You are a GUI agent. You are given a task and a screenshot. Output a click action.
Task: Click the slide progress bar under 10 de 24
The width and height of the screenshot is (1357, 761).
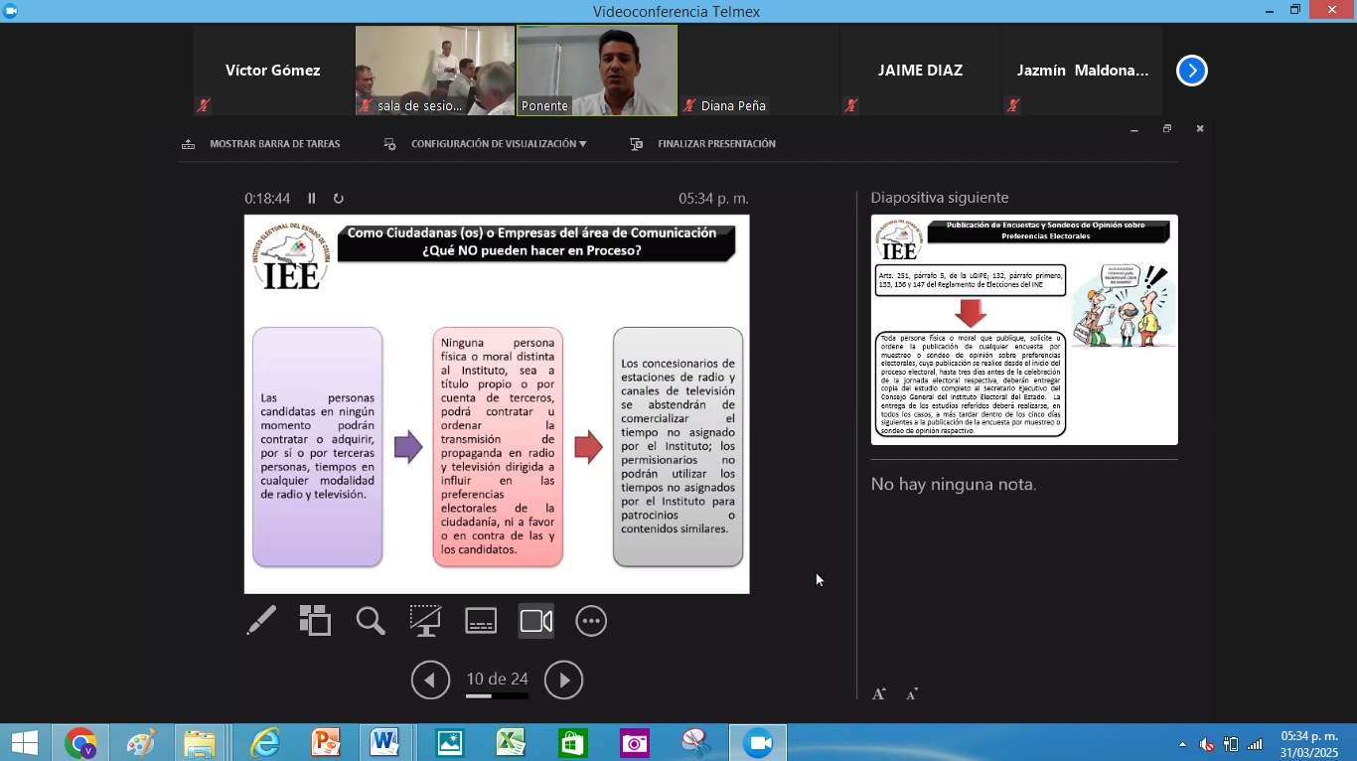pyautogui.click(x=497, y=696)
